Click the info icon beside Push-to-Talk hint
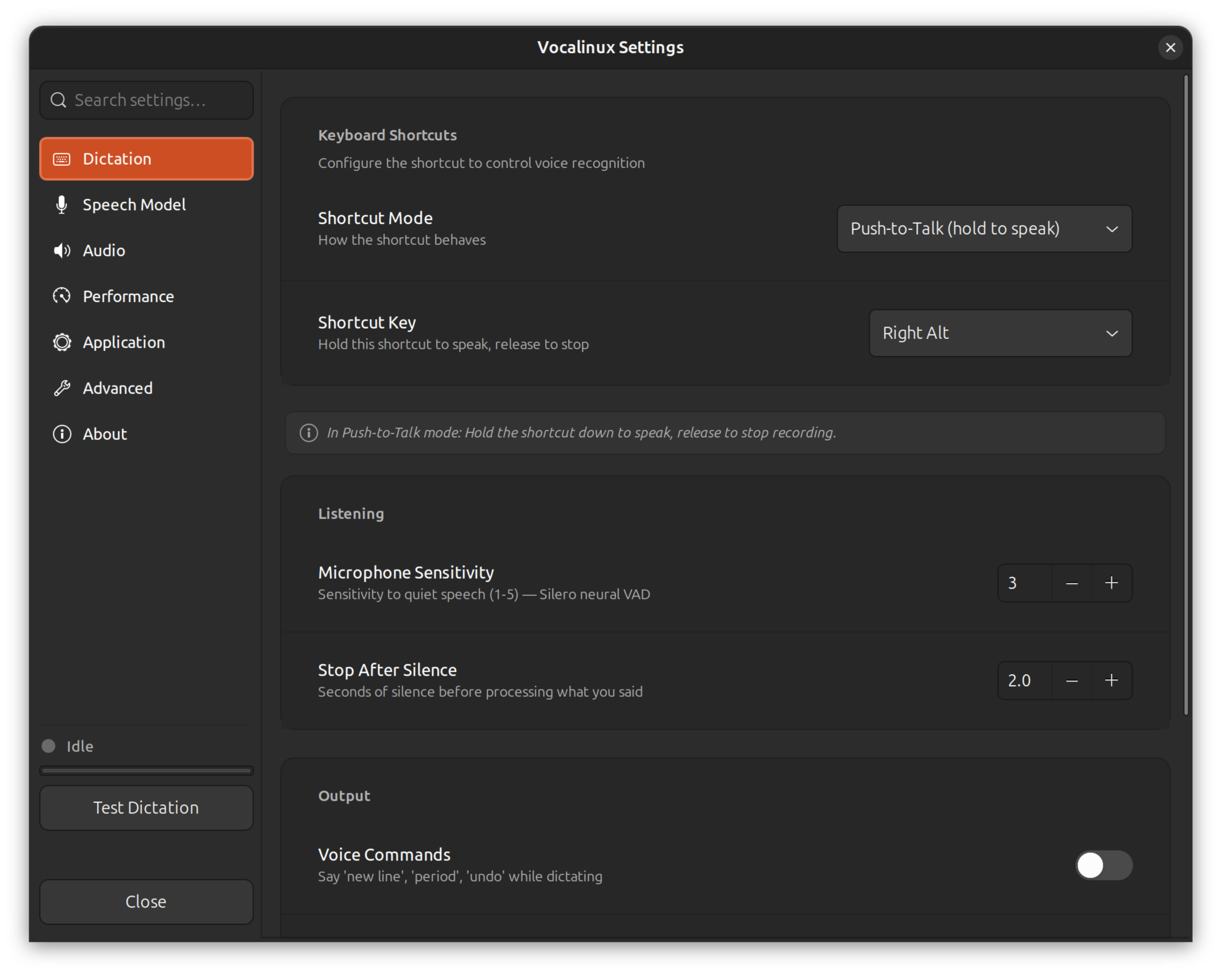The height and width of the screenshot is (974, 1221). [309, 433]
